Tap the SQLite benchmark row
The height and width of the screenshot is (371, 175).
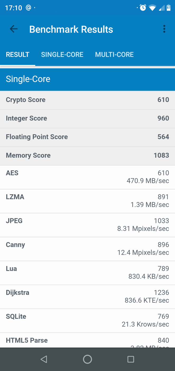(87, 320)
